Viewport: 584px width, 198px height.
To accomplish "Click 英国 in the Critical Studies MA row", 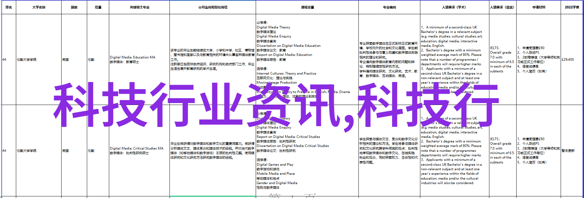I will [x=74, y=151].
